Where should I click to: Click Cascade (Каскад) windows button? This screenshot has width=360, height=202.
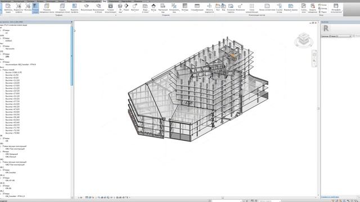tap(323, 8)
